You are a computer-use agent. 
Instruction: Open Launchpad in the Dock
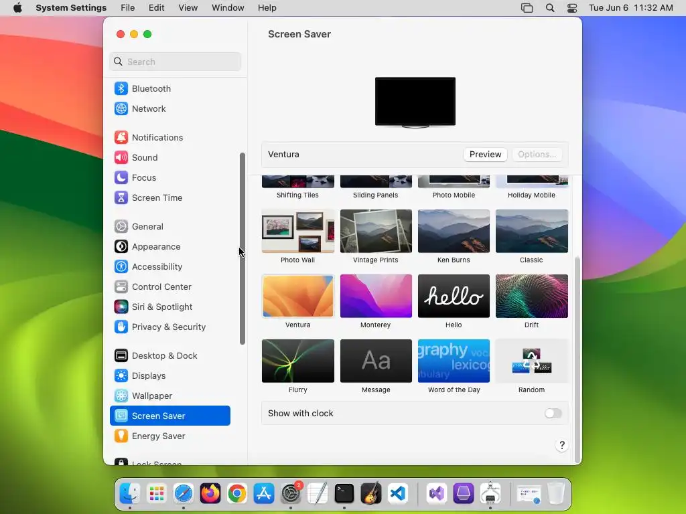(157, 494)
